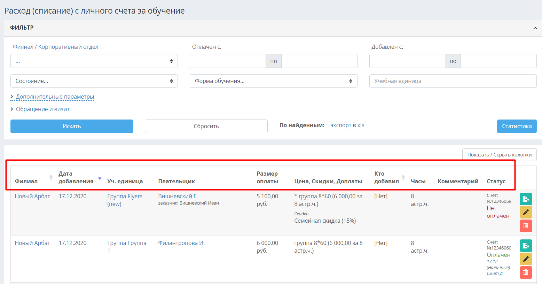The height and width of the screenshot is (284, 542).
Task: Click the Сбросить button
Action: click(x=206, y=126)
